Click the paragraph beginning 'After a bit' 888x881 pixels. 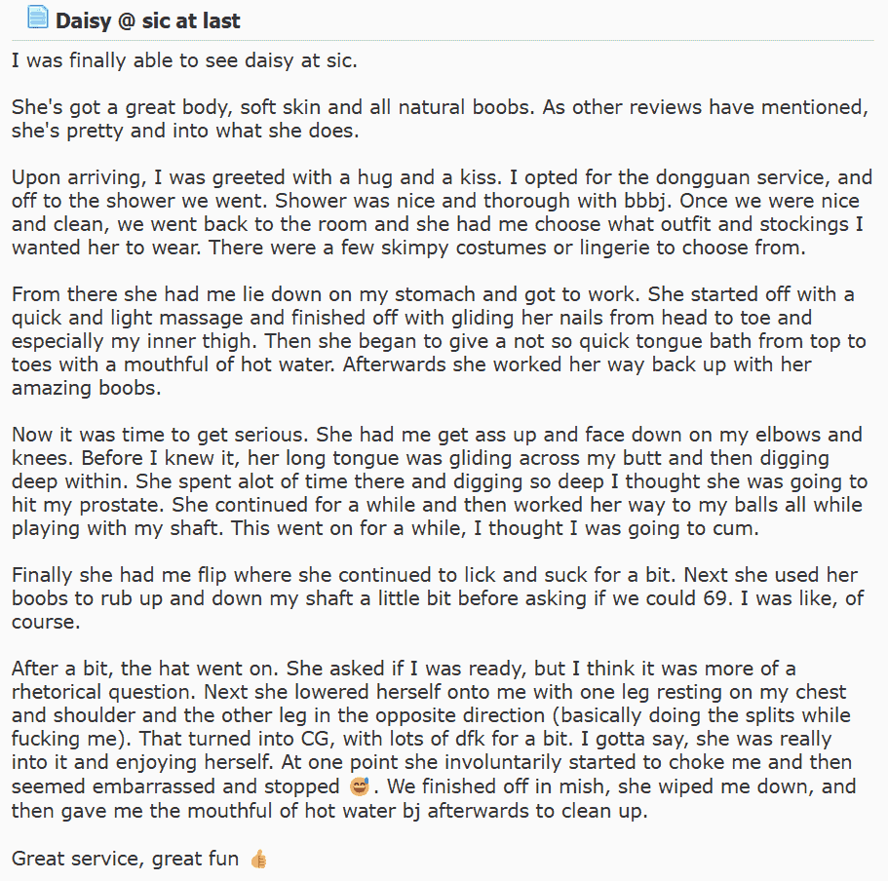point(434,740)
